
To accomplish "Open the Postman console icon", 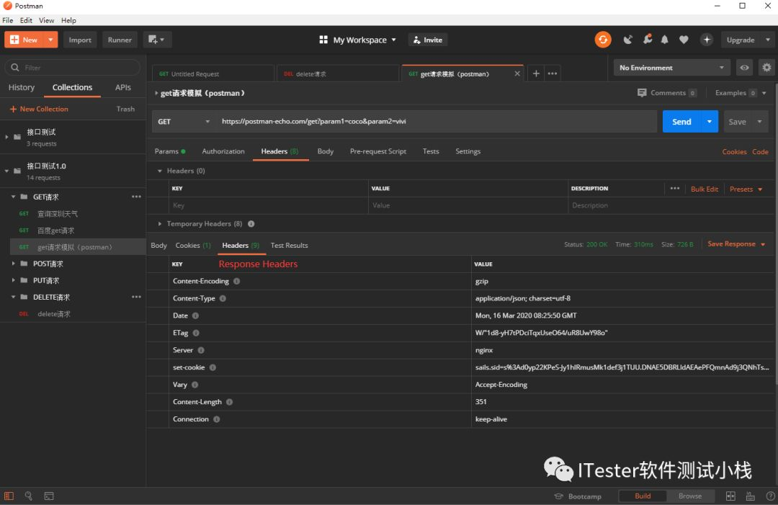I will pyautogui.click(x=49, y=496).
